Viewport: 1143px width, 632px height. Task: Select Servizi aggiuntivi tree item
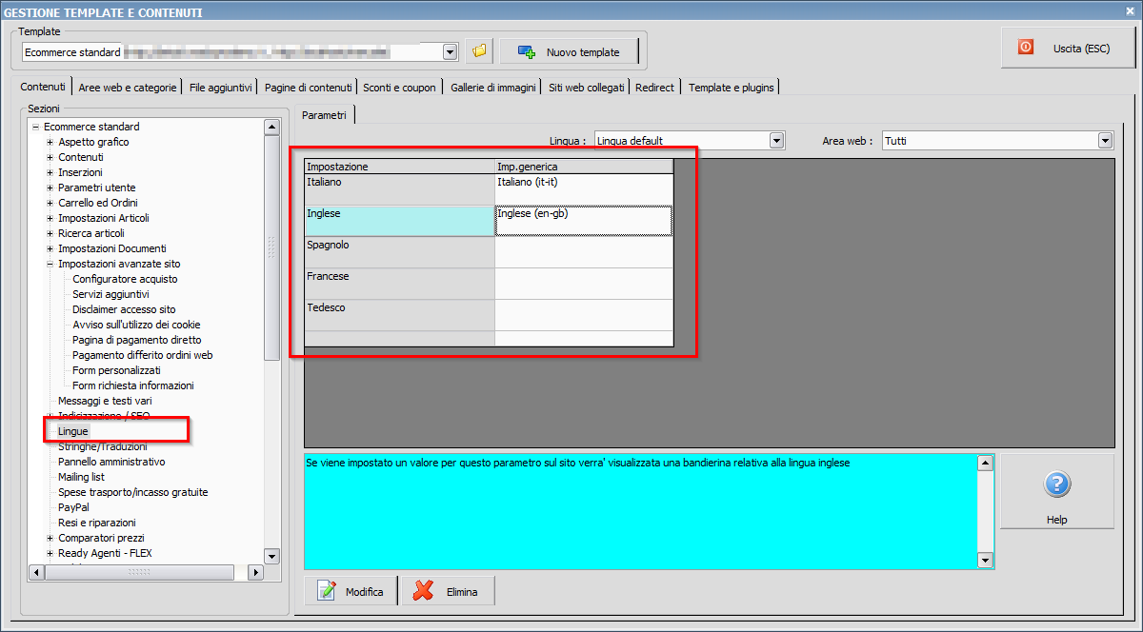click(110, 294)
